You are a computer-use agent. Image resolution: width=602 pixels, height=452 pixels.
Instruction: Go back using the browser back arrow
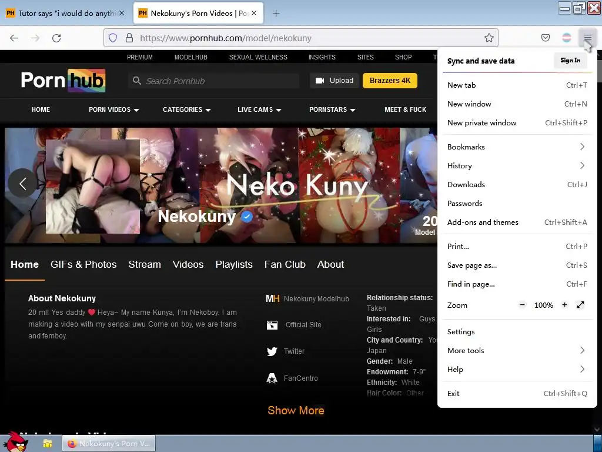[x=14, y=38]
